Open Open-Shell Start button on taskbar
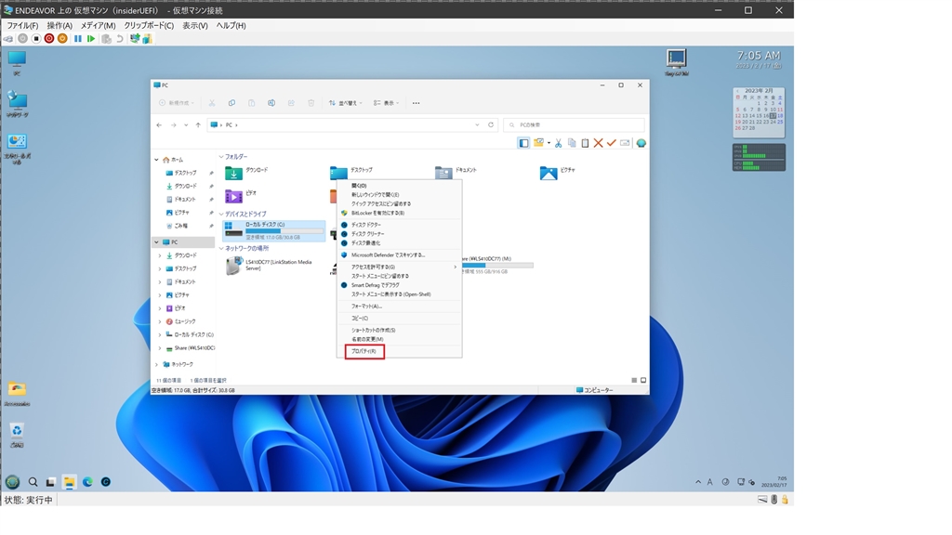The width and height of the screenshot is (952, 535). pos(12,482)
